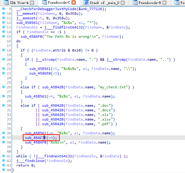
Task: Click sub_45B561 call on line 12
Action: [x=27, y=23]
